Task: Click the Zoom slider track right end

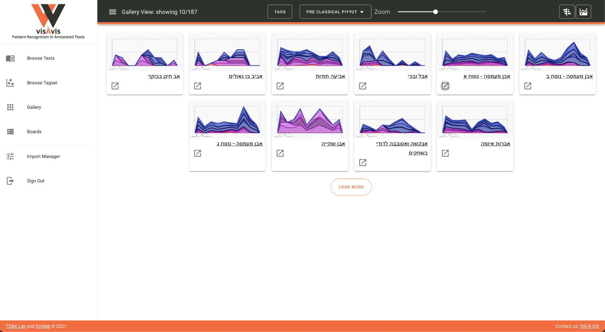Action: (485, 12)
